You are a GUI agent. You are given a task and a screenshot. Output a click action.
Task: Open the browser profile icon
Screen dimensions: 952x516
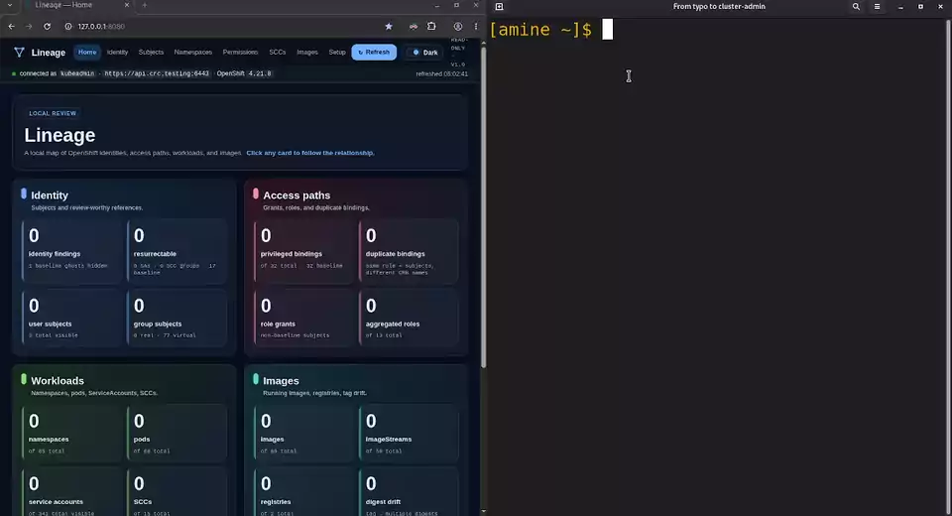(458, 26)
